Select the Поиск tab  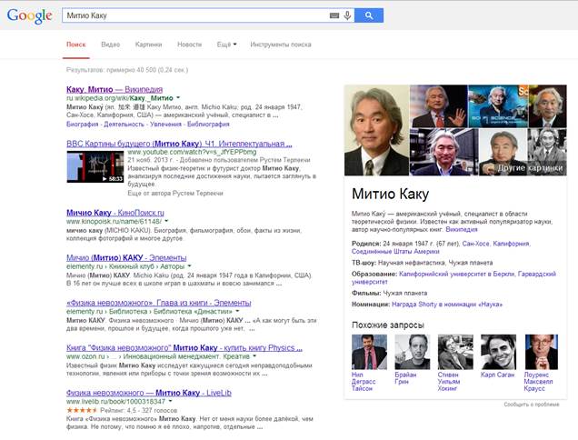click(76, 45)
